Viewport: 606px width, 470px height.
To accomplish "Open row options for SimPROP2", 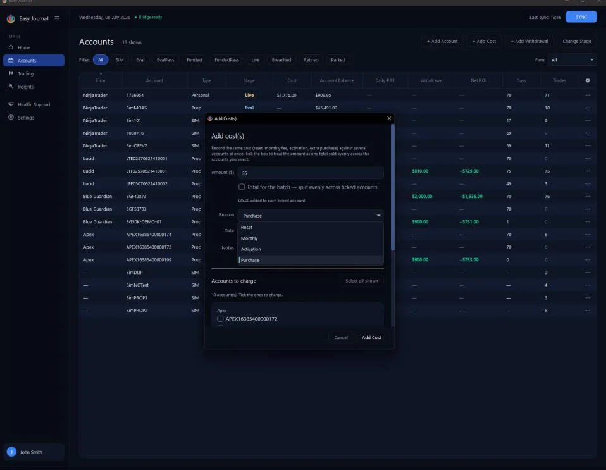I will [x=588, y=311].
